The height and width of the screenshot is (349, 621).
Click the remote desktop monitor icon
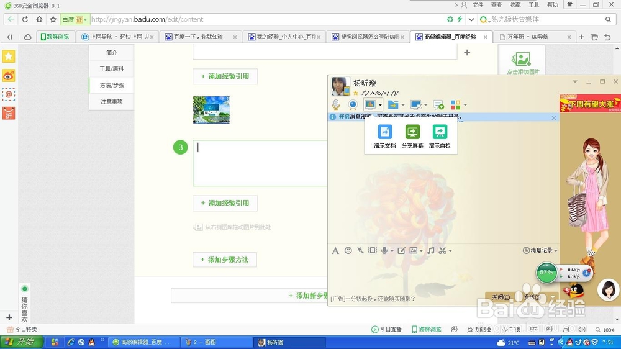click(416, 104)
